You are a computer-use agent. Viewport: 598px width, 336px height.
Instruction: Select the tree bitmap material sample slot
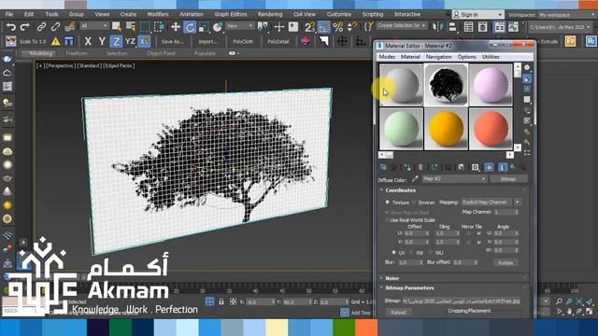(446, 85)
